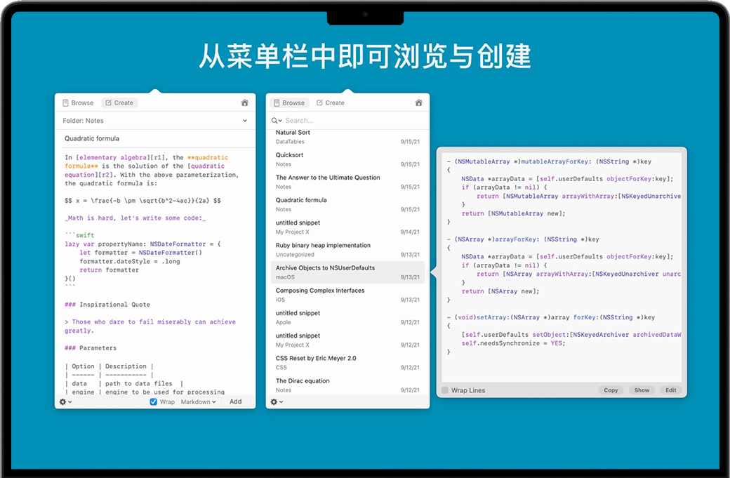Click the home icon in the Browse panel
Screen dimensions: 730x478
tap(418, 103)
